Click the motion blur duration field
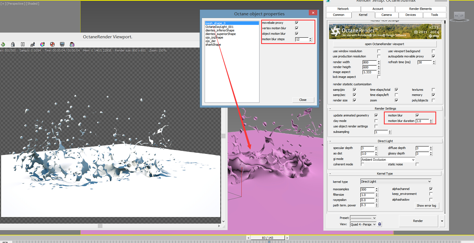This screenshot has width=474, height=243. click(423, 121)
